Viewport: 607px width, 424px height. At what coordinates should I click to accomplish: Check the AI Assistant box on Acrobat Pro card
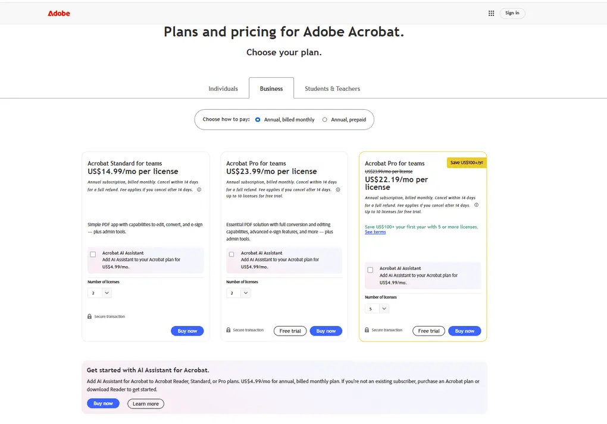(231, 254)
